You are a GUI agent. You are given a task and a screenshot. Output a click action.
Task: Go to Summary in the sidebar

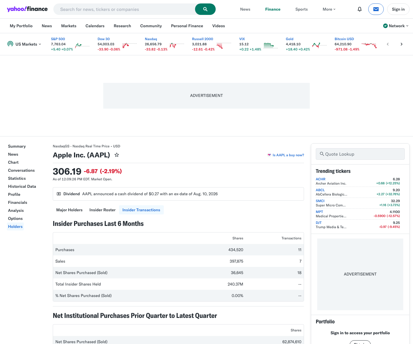pyautogui.click(x=17, y=146)
